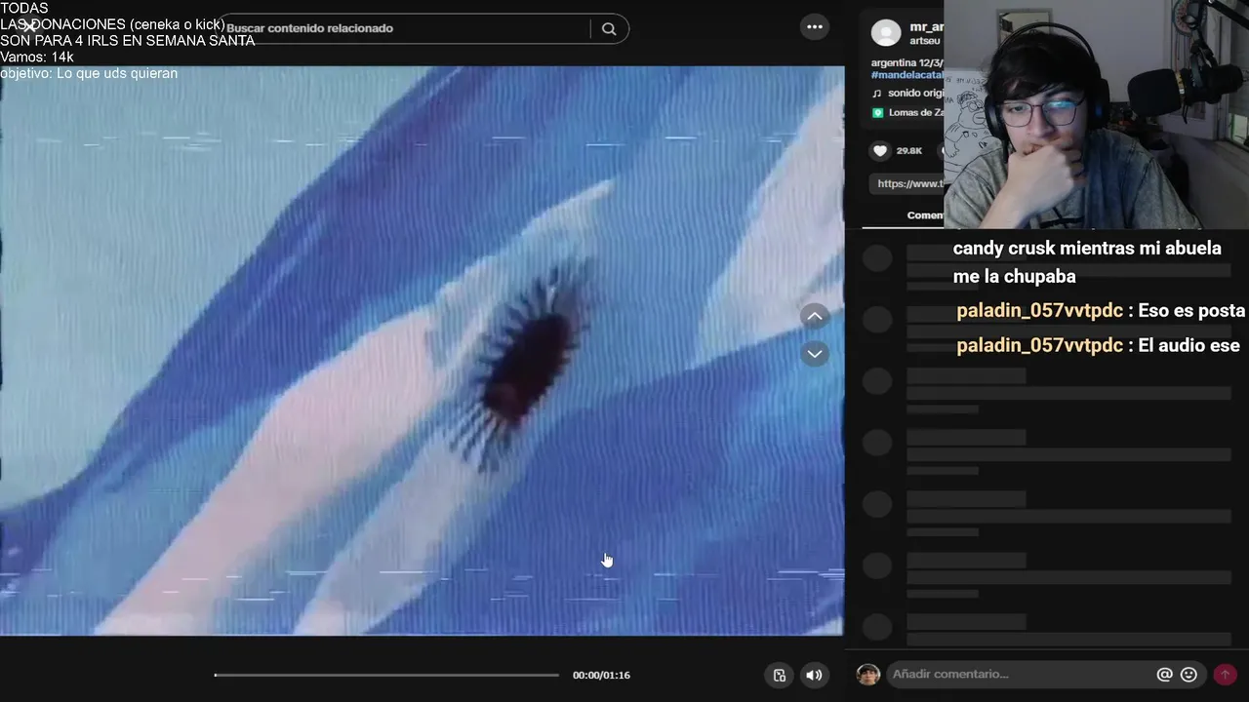1249x702 pixels.
Task: Click the "Vamos: 14k" overlay text
Action: [x=37, y=58]
